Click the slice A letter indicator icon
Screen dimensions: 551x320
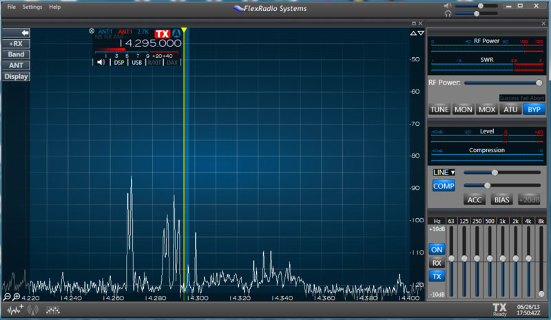point(176,33)
